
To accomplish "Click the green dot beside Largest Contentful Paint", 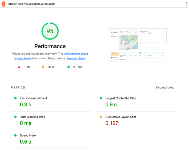I will click(101, 98).
